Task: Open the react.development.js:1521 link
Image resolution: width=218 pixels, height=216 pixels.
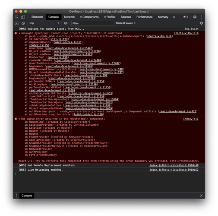Action: click(73, 54)
